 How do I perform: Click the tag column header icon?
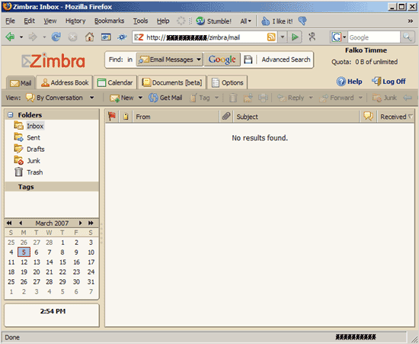point(126,117)
